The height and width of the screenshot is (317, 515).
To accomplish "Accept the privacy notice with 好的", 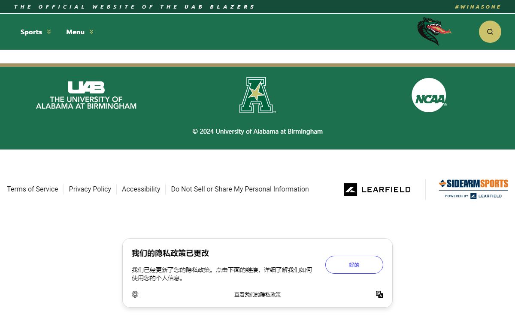I will pos(354,265).
